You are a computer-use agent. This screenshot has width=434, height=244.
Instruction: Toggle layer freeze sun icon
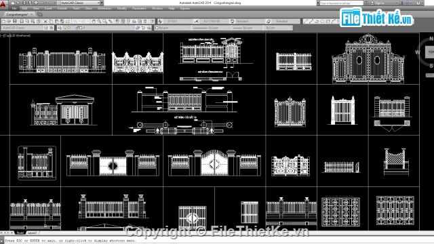(x=69, y=28)
